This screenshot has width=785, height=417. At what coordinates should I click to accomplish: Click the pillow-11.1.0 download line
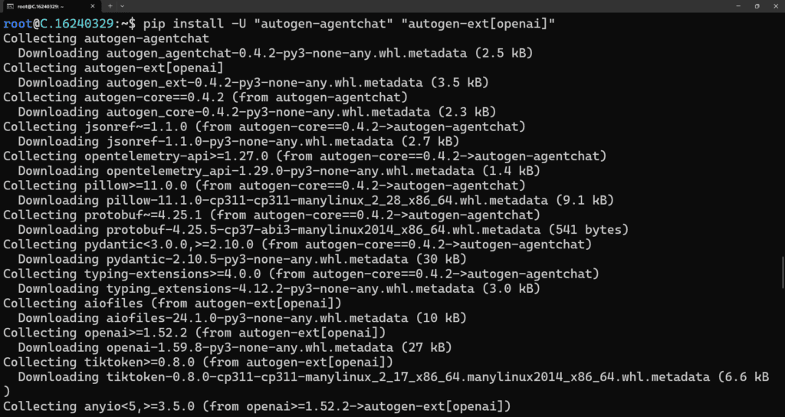316,200
